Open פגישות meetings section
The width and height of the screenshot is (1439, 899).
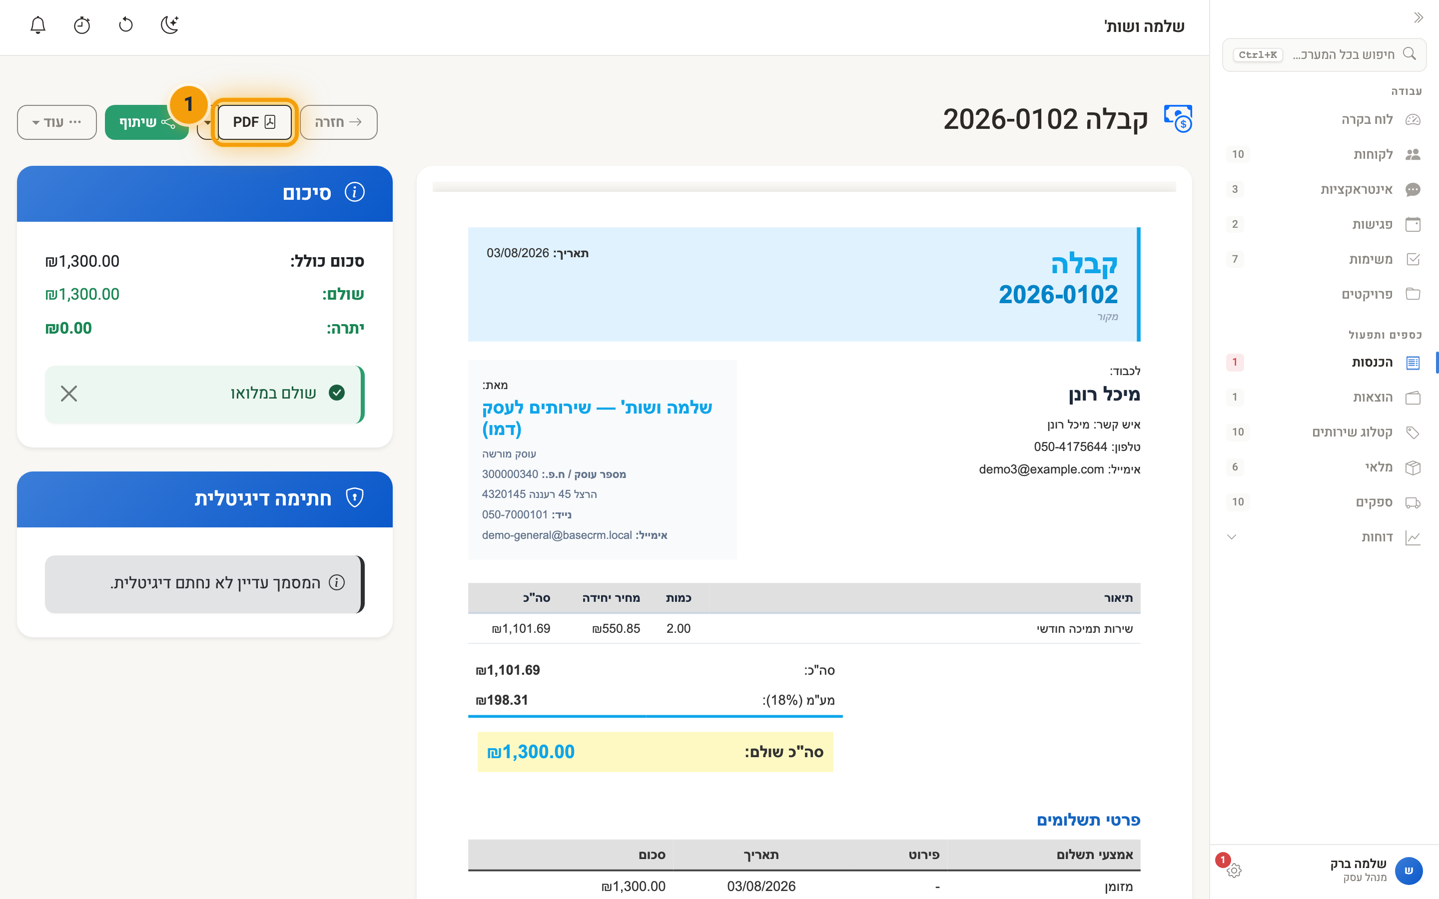(x=1324, y=224)
